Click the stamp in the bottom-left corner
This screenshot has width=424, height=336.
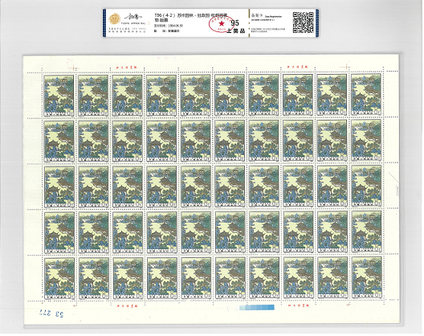[x=59, y=278]
